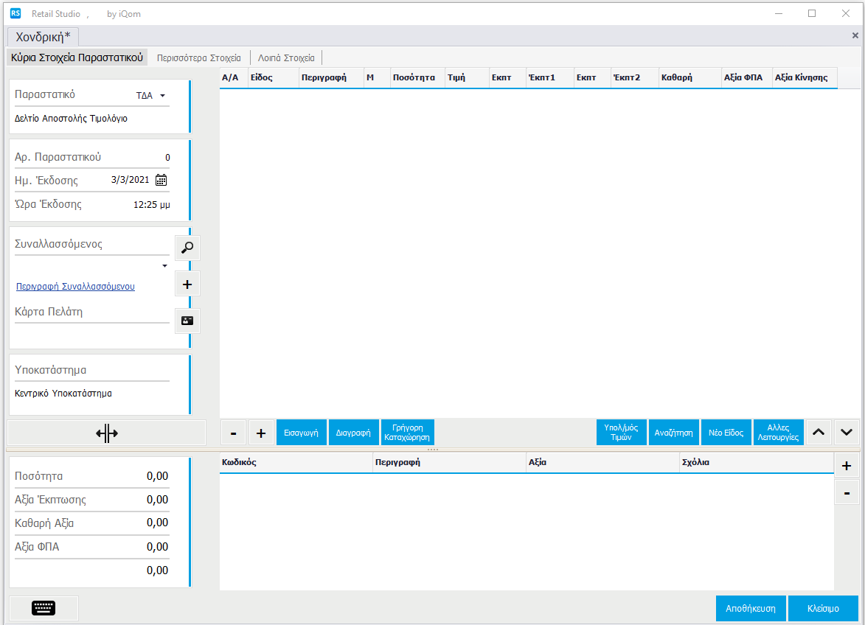Add new customer with plus icon

187,284
